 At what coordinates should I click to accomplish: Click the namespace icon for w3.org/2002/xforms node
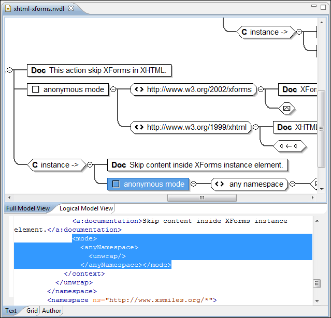139,89
